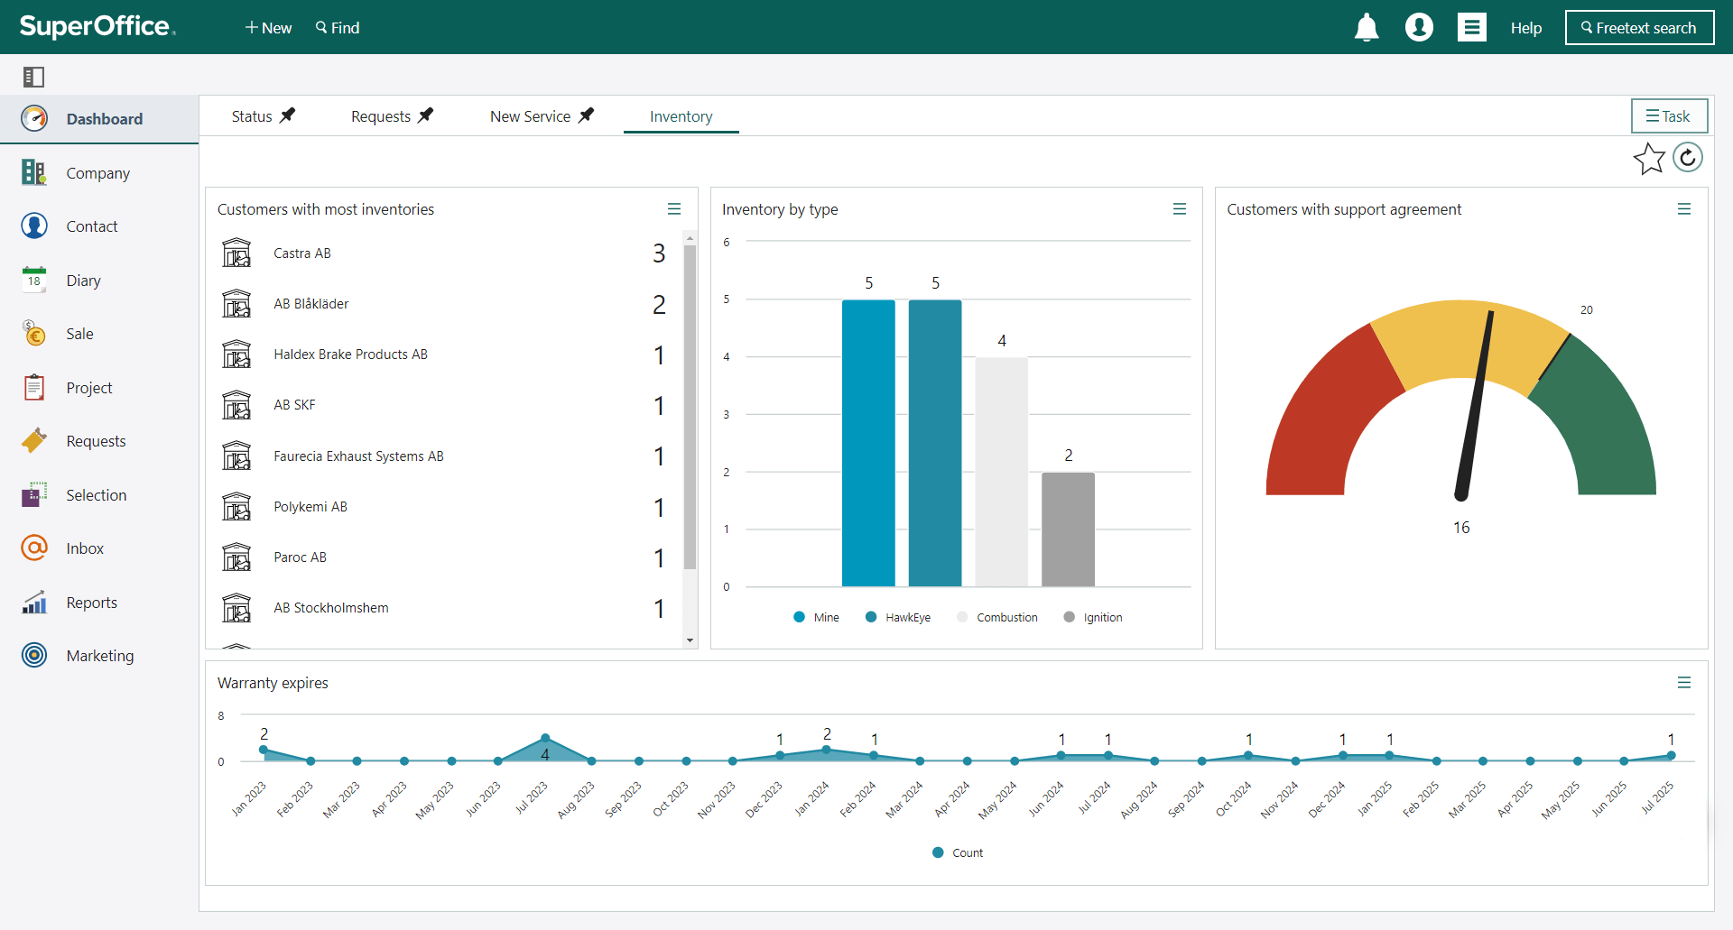Viewport: 1733px width, 930px height.
Task: Open Haldex Brake Products AB icon
Action: tap(236, 354)
